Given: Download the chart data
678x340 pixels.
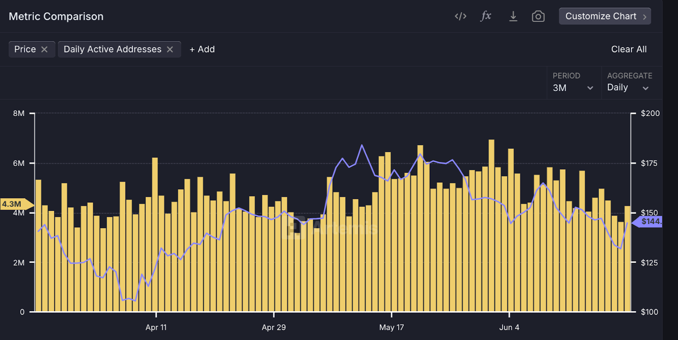Looking at the screenshot, I should 513,16.
